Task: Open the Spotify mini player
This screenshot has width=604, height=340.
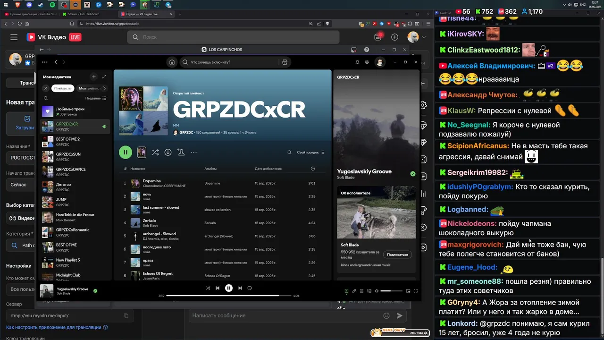Action: click(x=408, y=291)
